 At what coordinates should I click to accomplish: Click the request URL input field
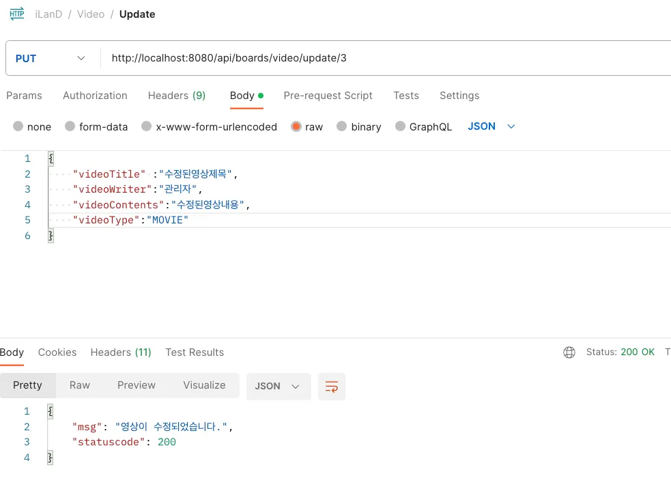382,59
